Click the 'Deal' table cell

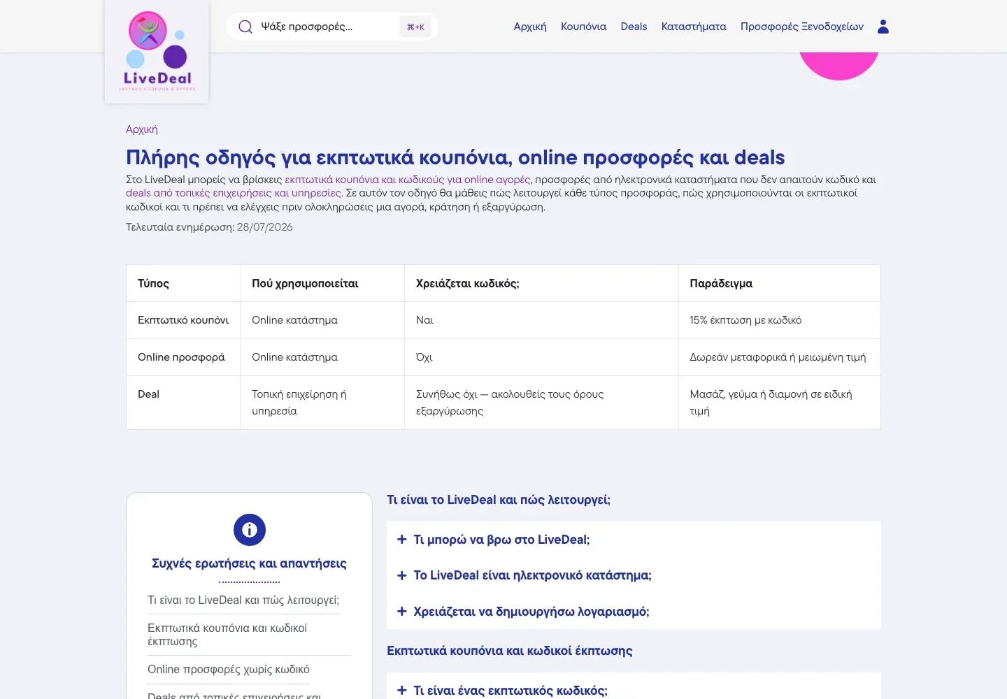click(183, 403)
